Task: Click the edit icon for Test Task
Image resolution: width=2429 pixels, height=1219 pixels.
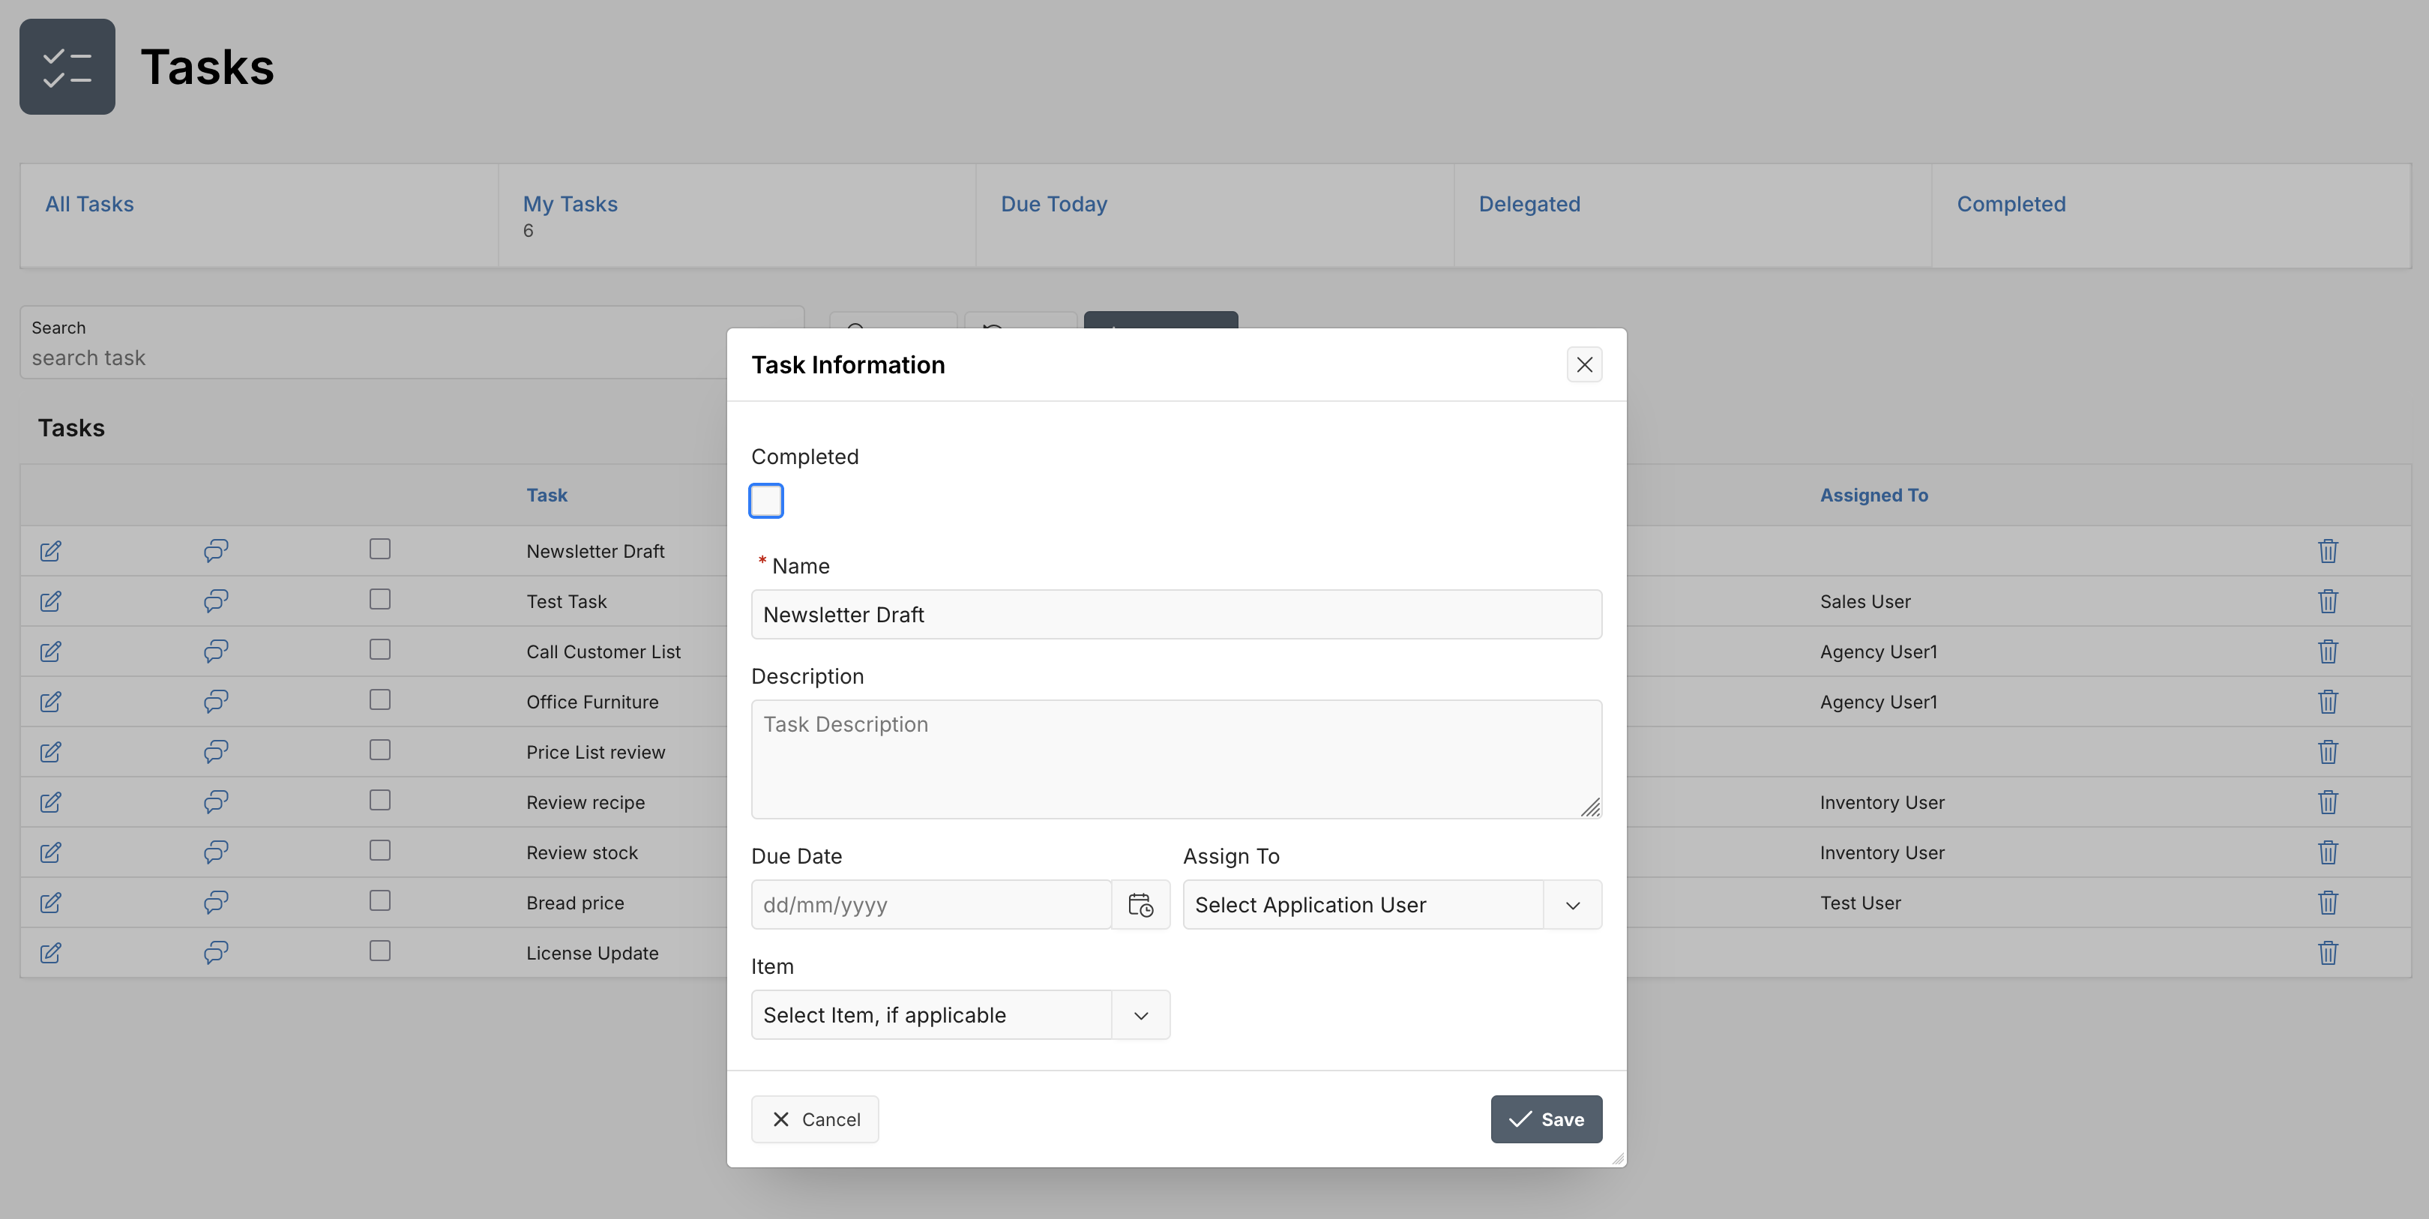Action: point(51,601)
